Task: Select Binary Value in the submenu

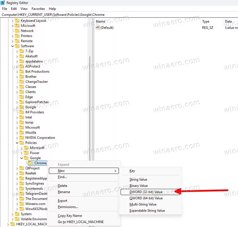Action: coord(150,186)
